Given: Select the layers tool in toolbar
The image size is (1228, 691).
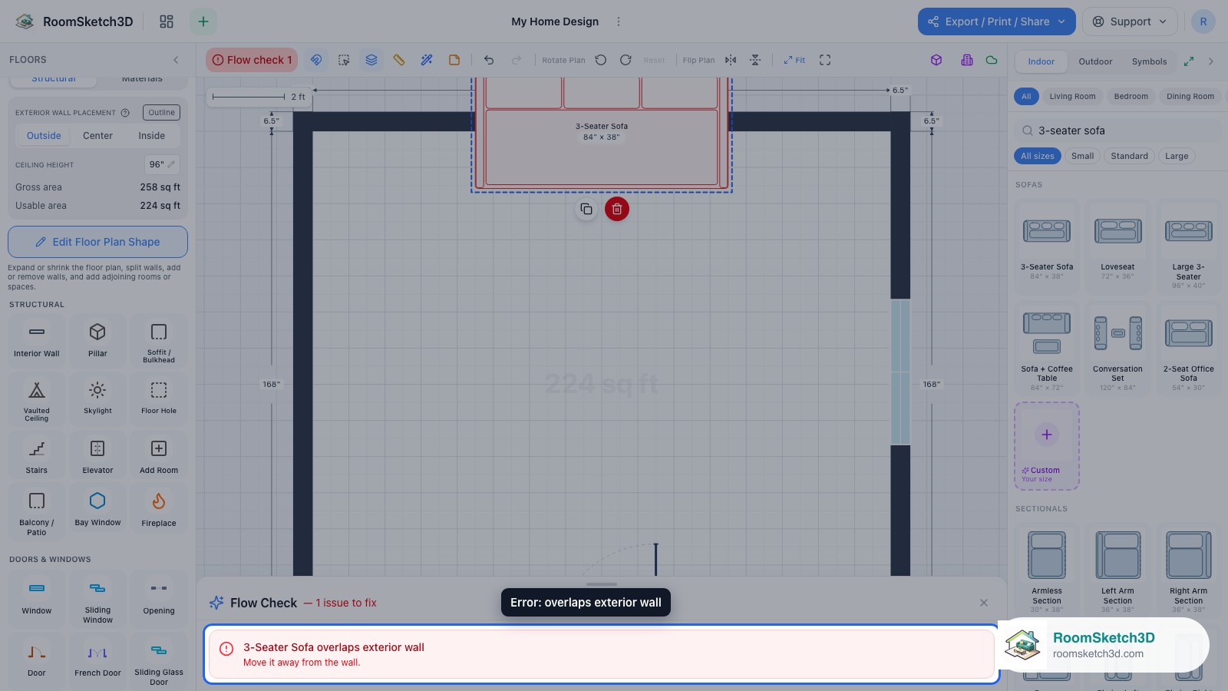Looking at the screenshot, I should (371, 60).
